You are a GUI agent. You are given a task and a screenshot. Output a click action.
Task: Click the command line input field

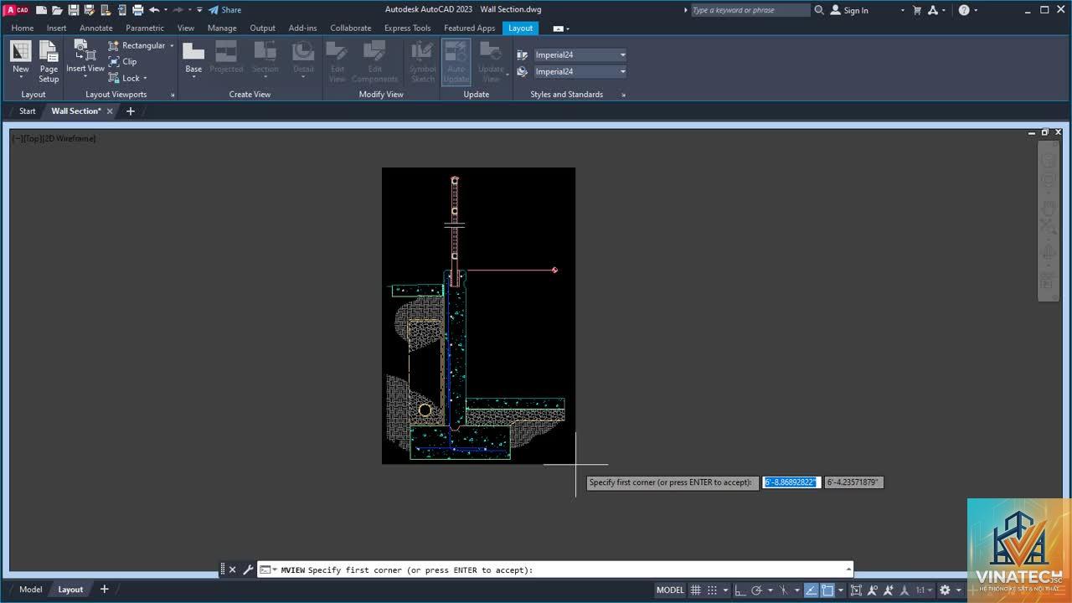tap(556, 570)
